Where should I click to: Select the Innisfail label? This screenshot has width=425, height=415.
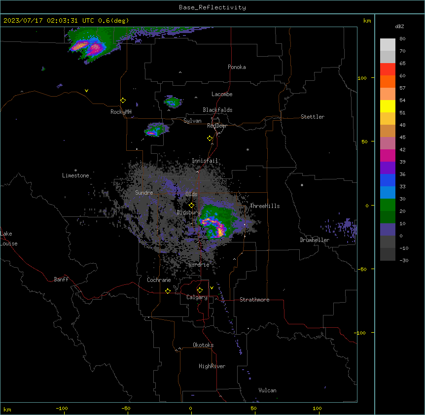point(205,161)
